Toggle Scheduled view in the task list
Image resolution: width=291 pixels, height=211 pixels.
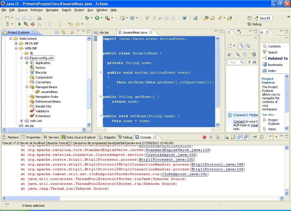[249, 46]
